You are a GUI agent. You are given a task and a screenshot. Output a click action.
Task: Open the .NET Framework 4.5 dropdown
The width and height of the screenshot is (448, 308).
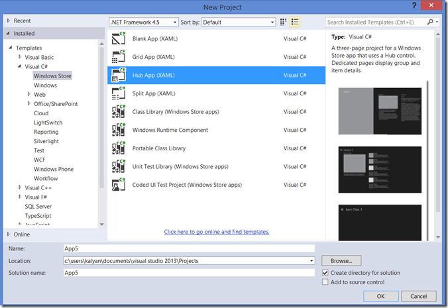[x=144, y=22]
